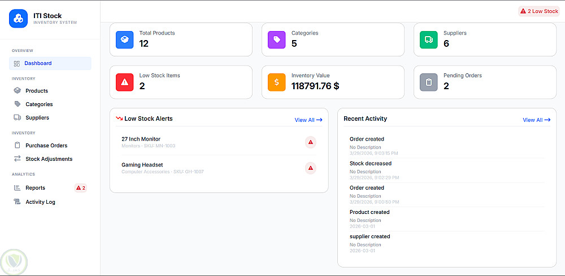Click the gray Pending Orders clipboard icon

point(429,82)
